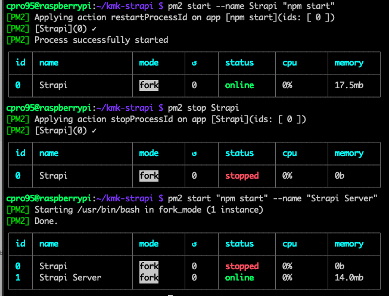Click the id '0' in the 17.5mb row

pos(18,85)
